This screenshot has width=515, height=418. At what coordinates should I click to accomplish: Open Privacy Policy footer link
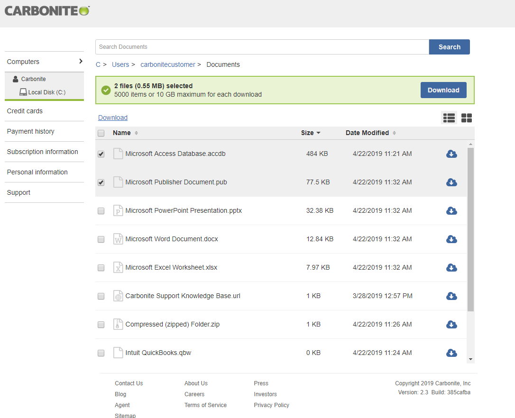point(271,405)
